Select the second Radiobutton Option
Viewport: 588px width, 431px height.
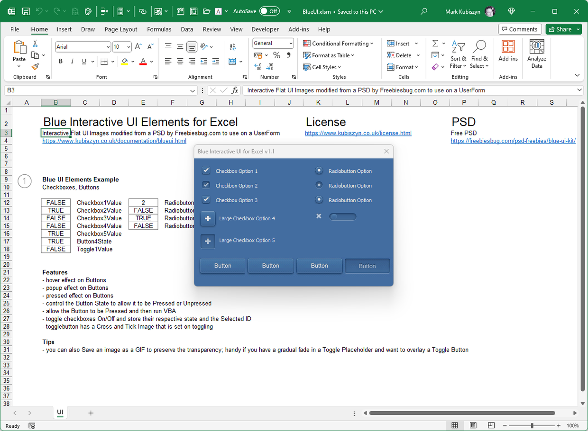click(319, 185)
